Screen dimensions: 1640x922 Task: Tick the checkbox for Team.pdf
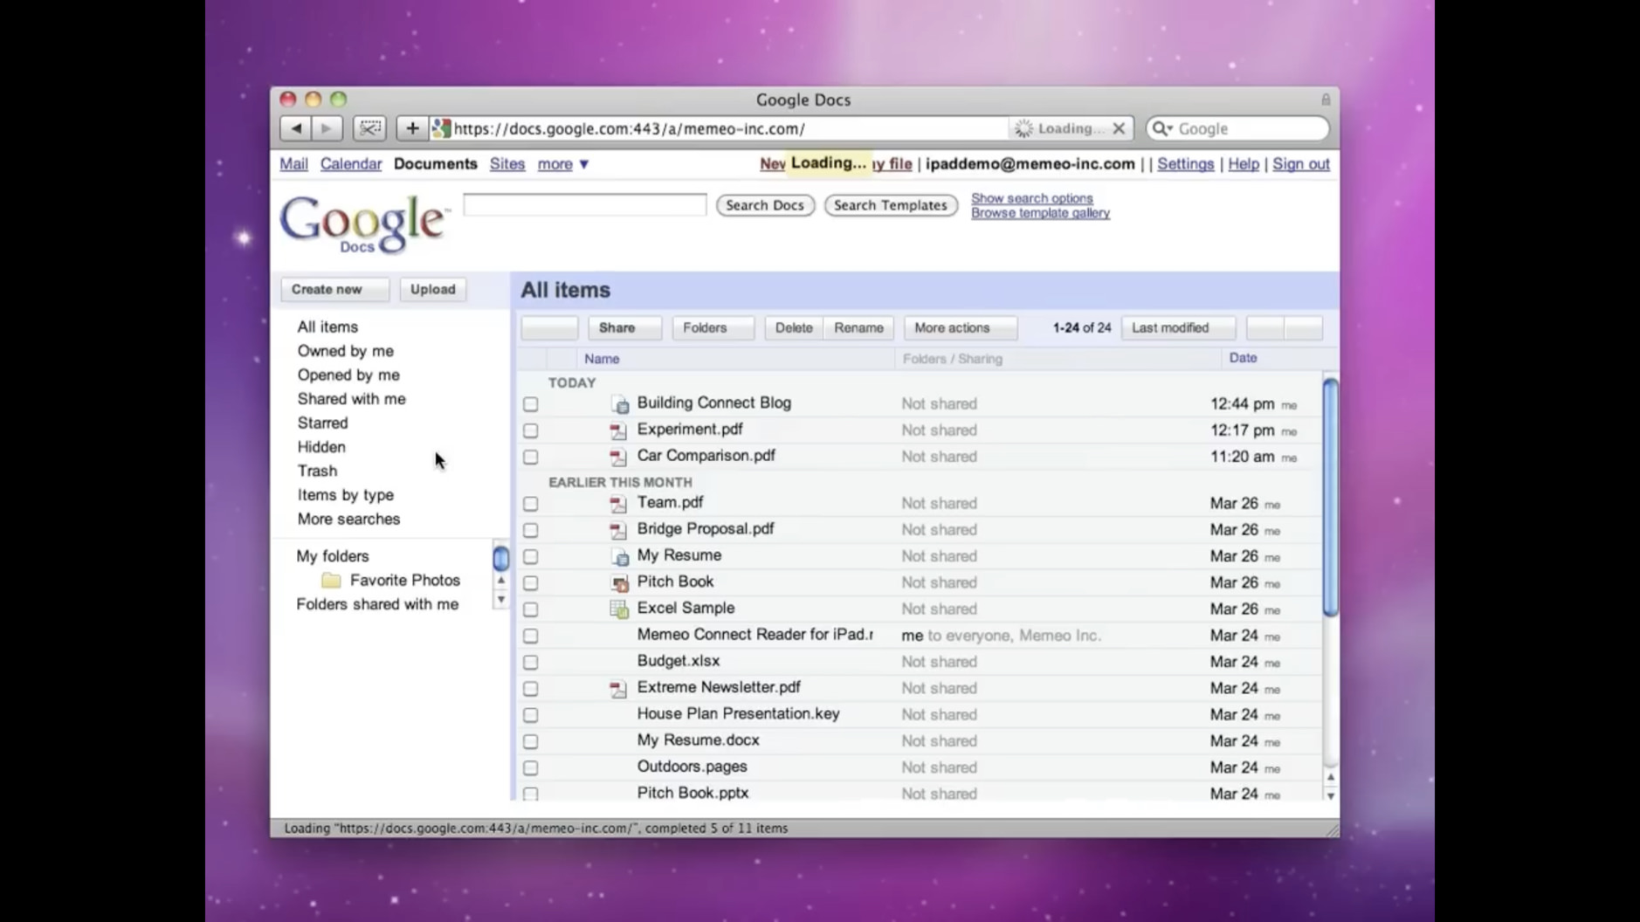[530, 504]
